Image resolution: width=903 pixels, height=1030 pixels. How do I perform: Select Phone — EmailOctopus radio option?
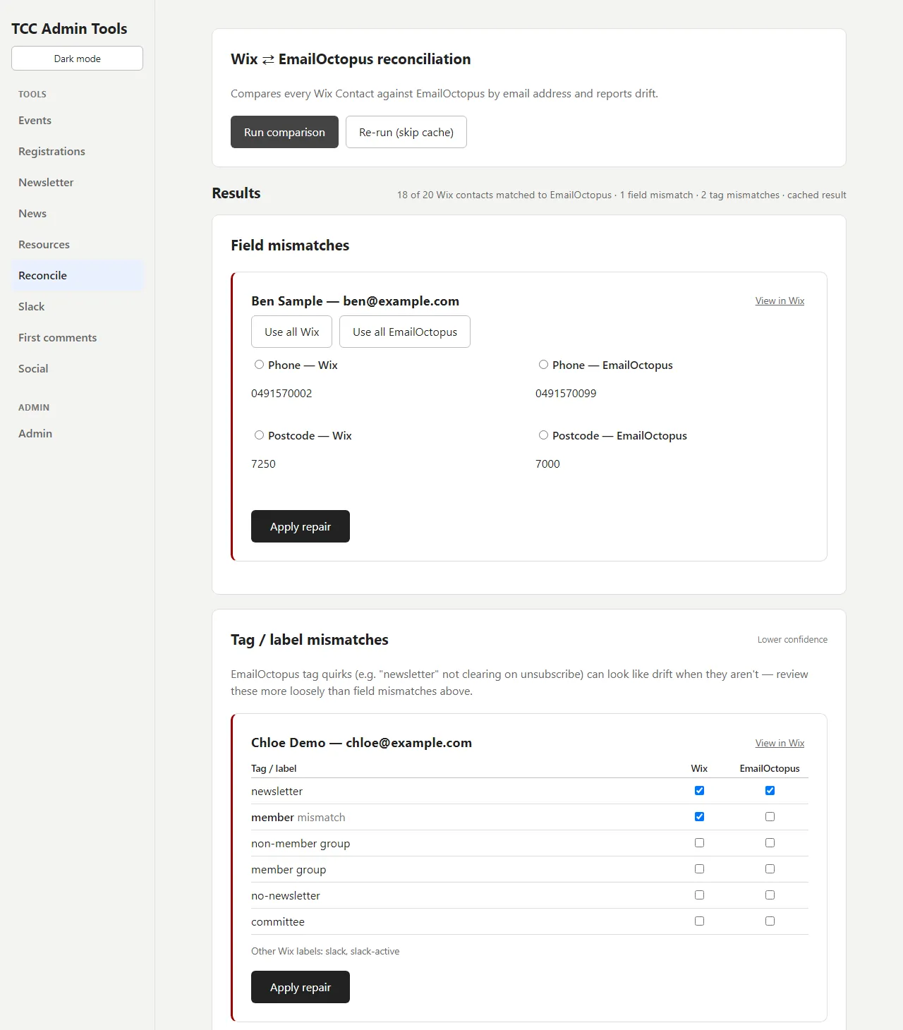point(543,365)
